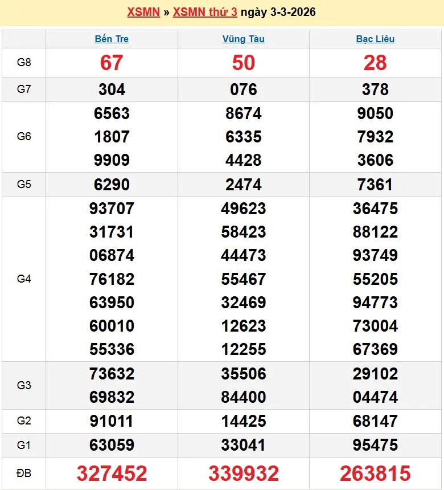
Task: Click the G4 row label
Action: tap(24, 279)
